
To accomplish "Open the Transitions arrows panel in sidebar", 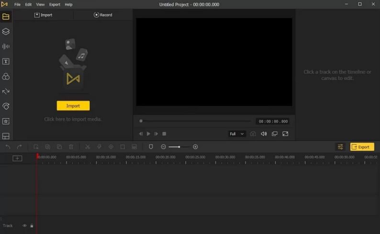I will [6, 91].
